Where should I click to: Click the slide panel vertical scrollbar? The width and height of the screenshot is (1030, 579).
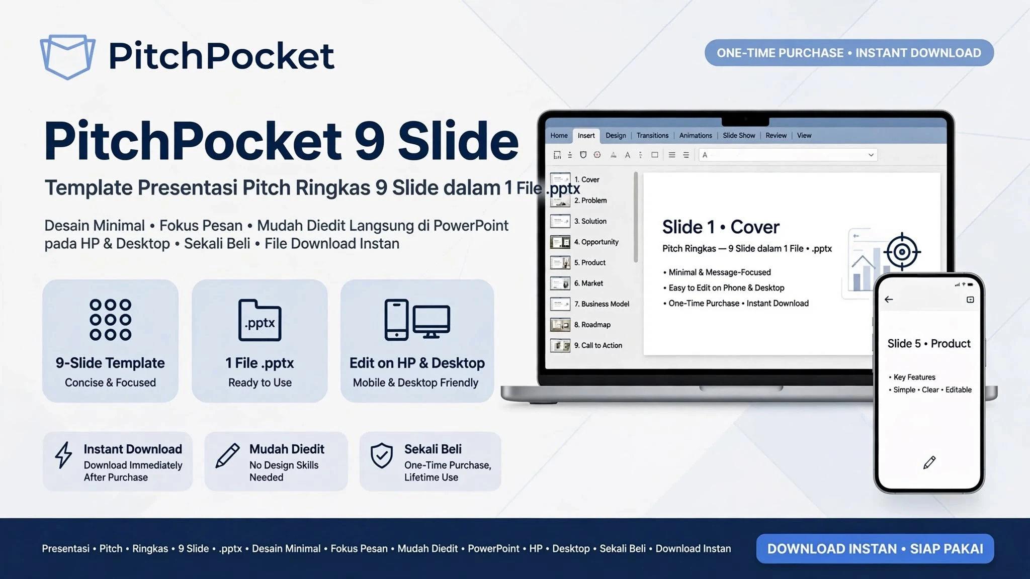coord(636,217)
